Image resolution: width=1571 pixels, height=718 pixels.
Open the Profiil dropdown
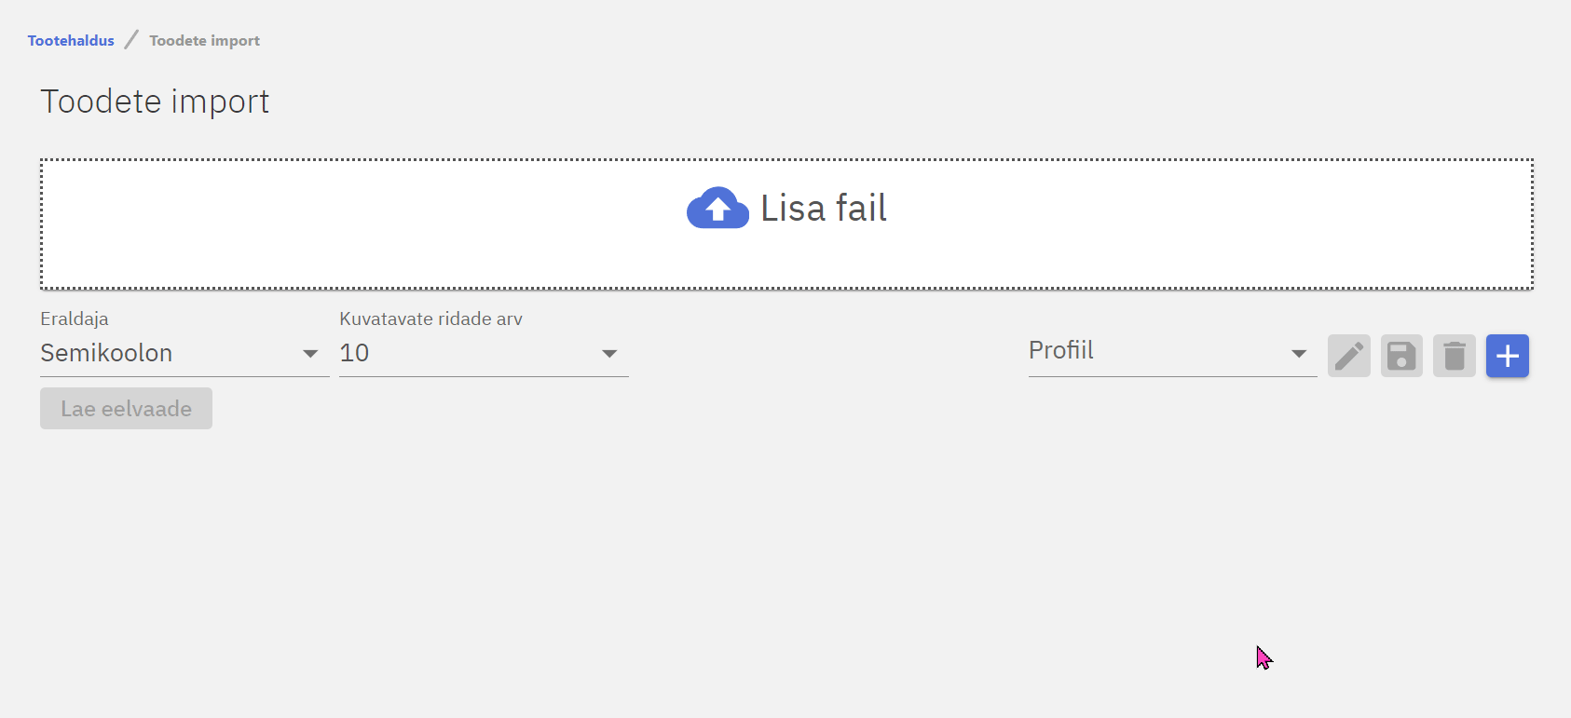1155,351
